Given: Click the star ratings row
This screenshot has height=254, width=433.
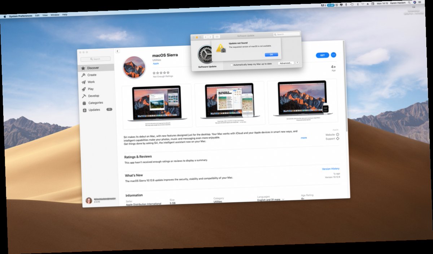Looking at the screenshot, I should pos(161,73).
